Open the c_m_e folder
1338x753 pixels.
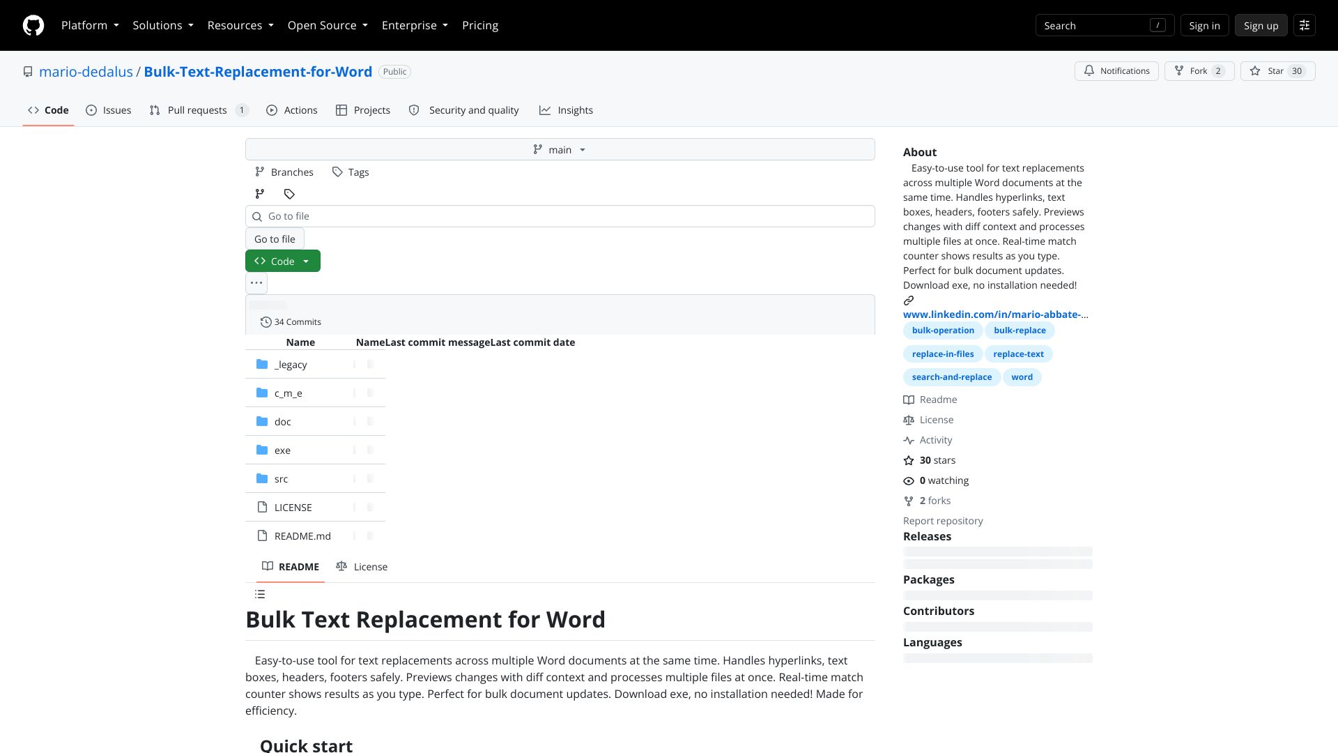[288, 393]
